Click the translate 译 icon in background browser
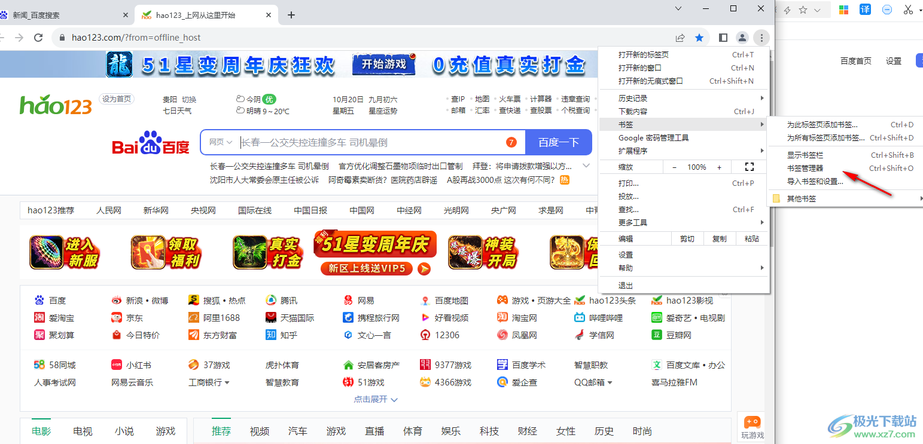923x444 pixels. tap(866, 9)
